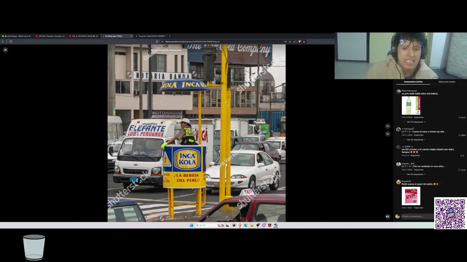Screen dimensions: 467x262
Task: Open the green bottle comment image
Action: click(411, 105)
